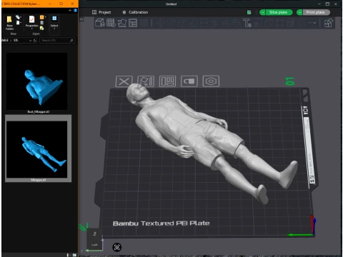Toggle the plate lock icon
343x257 pixels.
click(189, 81)
